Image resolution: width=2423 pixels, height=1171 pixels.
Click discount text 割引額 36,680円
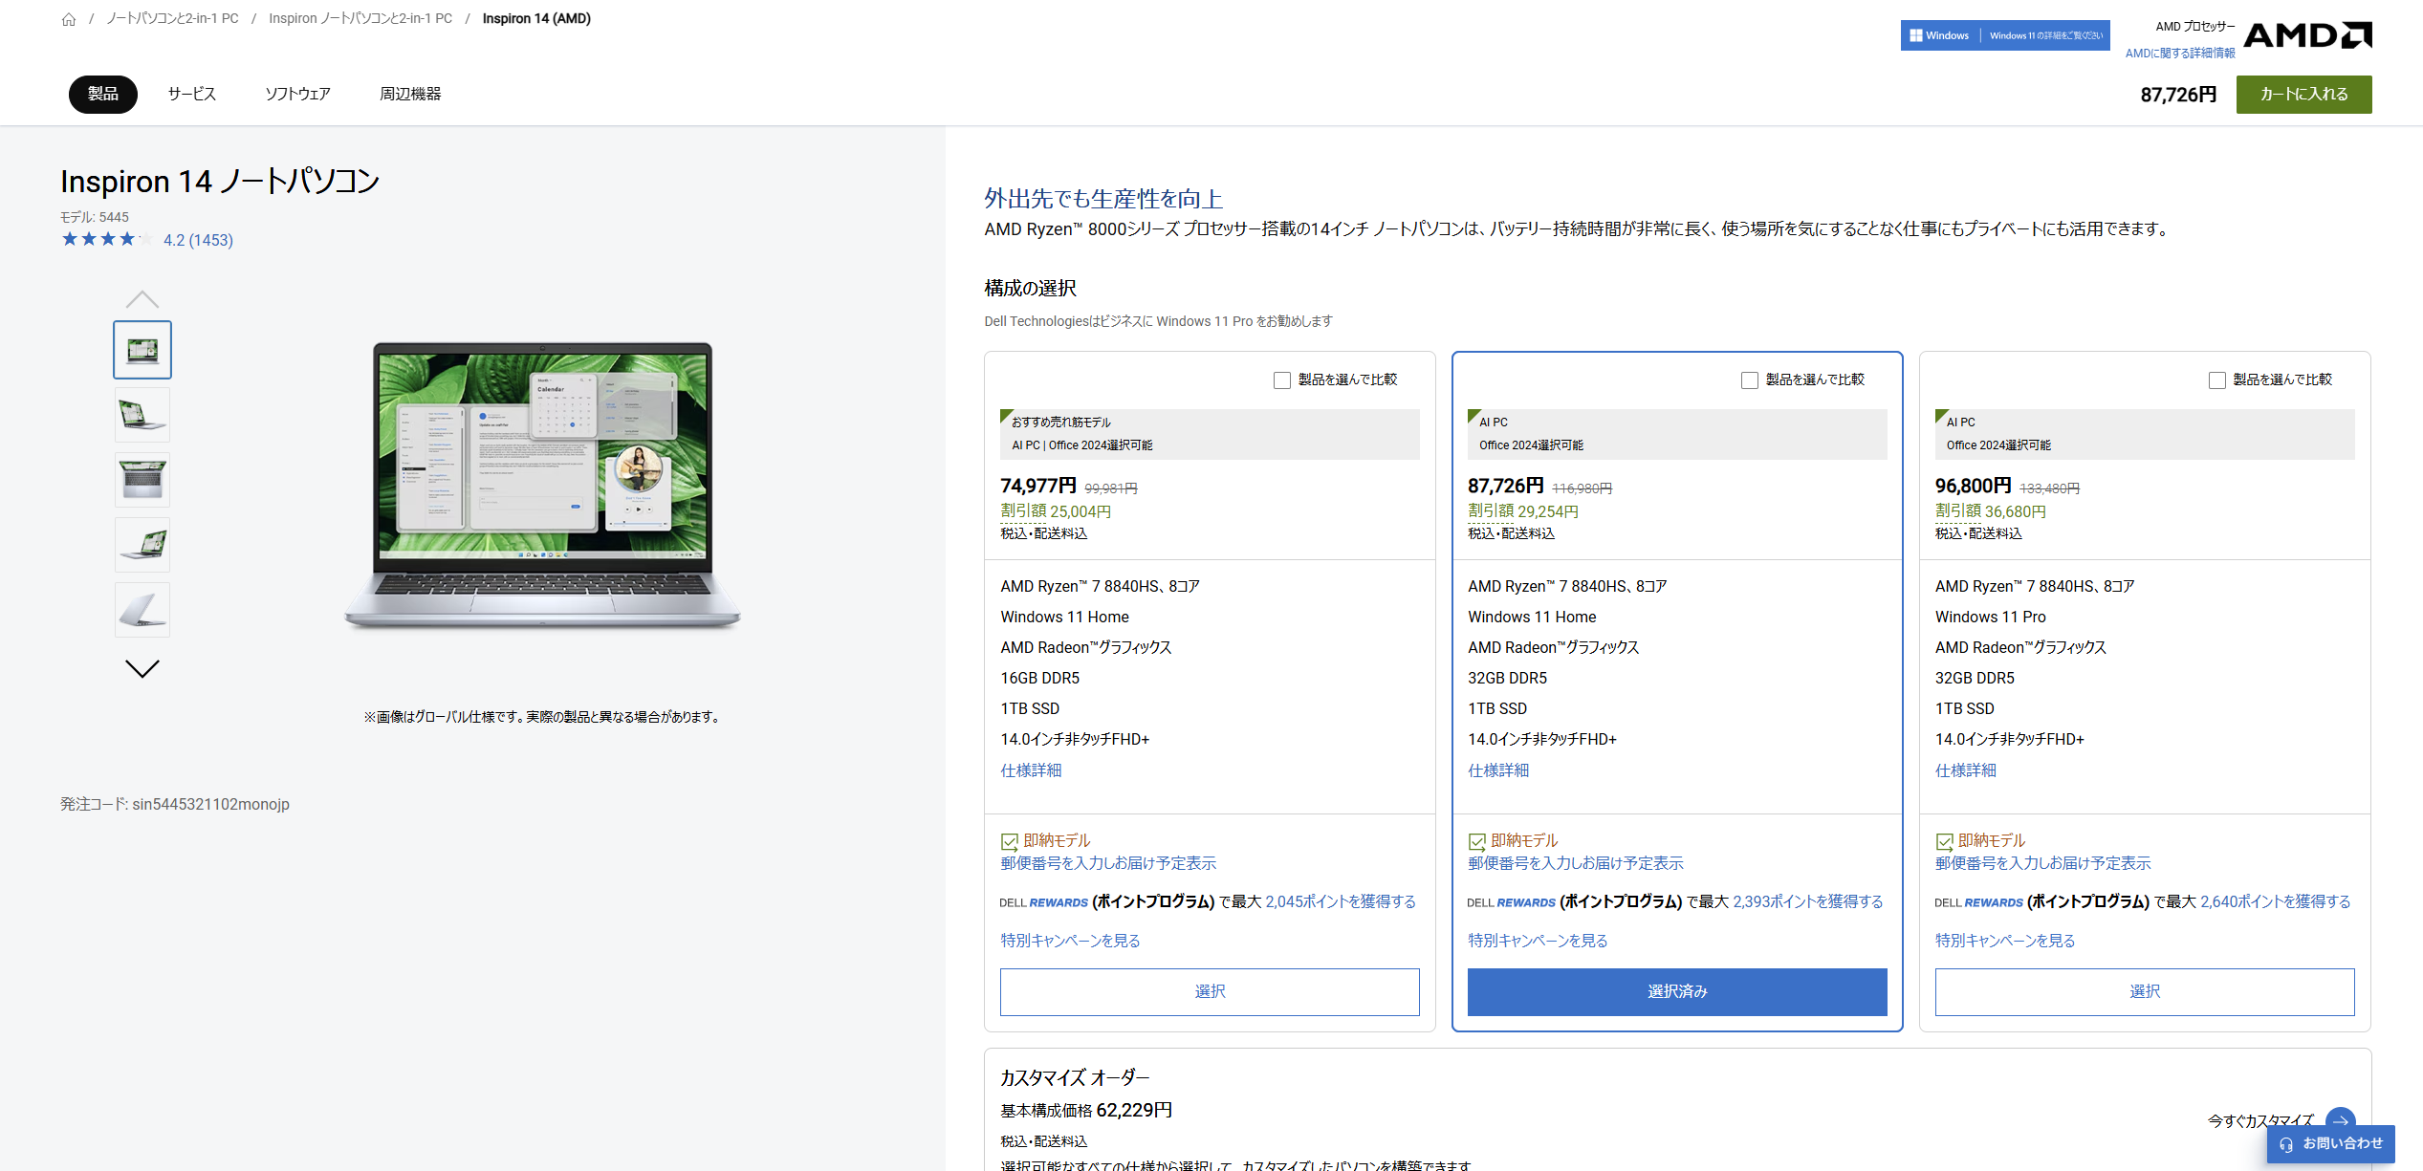tap(1991, 511)
